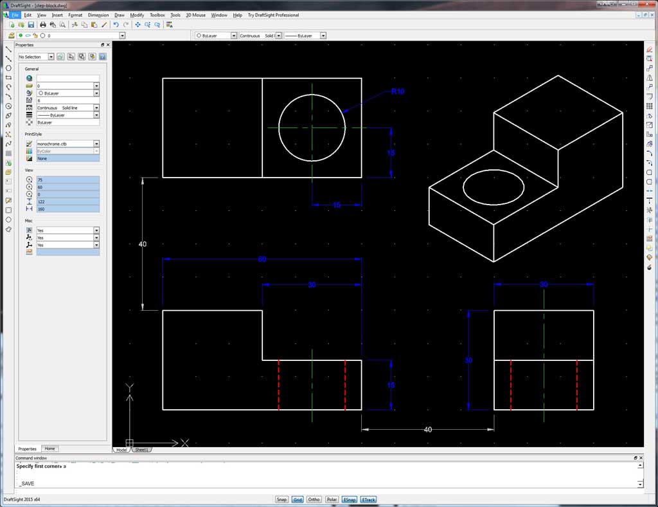Click the Print icon in the toolbar
Screen dimensions: 658x507
[43, 25]
